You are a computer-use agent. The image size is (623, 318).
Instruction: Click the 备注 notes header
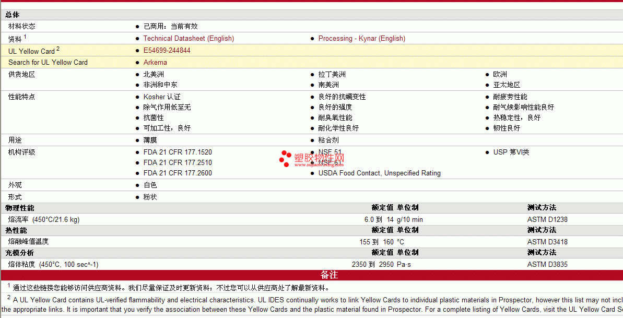click(329, 275)
